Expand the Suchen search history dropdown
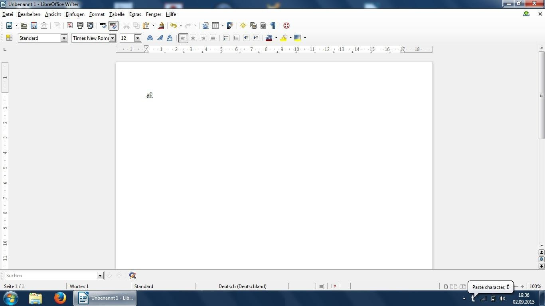This screenshot has width=545, height=306. click(x=100, y=276)
